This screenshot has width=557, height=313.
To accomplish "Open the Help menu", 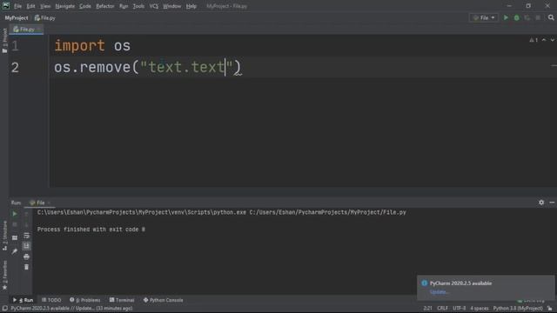I will coord(191,6).
